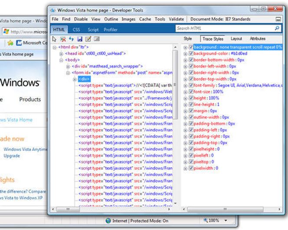Click the refresh arrows icon in Developer Tools
This screenshot has width=288, height=230.
click(71, 39)
